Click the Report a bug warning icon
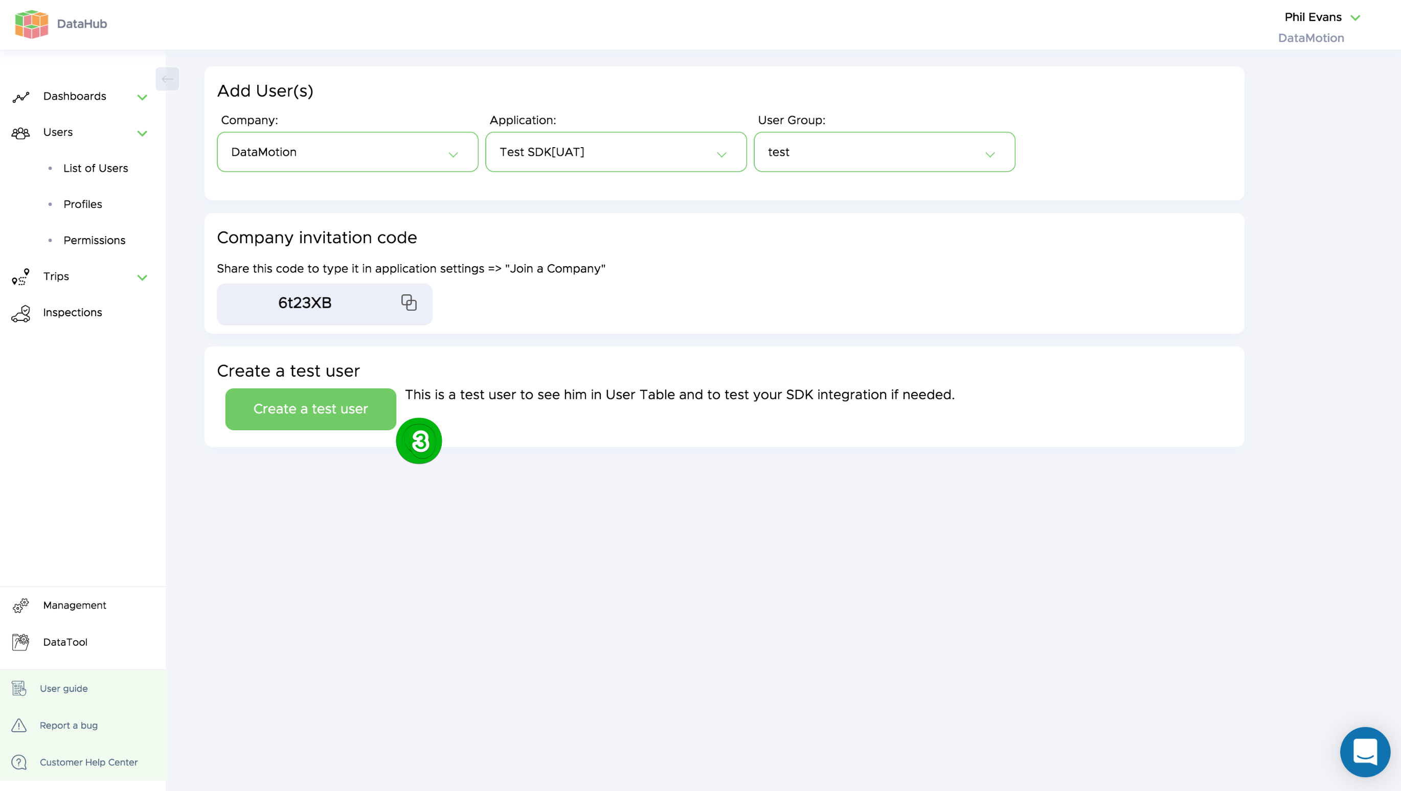The width and height of the screenshot is (1401, 791). click(x=19, y=725)
